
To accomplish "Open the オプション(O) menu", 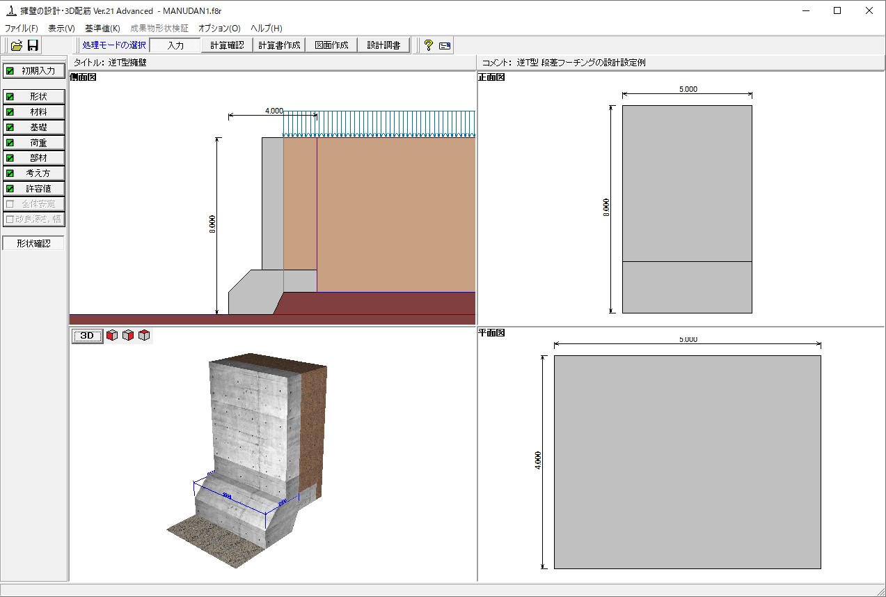I will [x=219, y=29].
